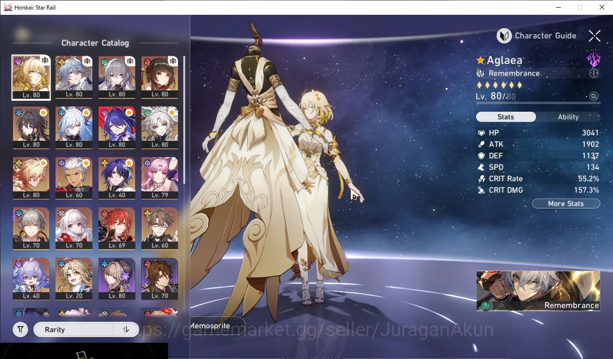Select the Welt portrait with glasses at Lv. 60
This screenshot has width=613, height=359.
[160, 228]
